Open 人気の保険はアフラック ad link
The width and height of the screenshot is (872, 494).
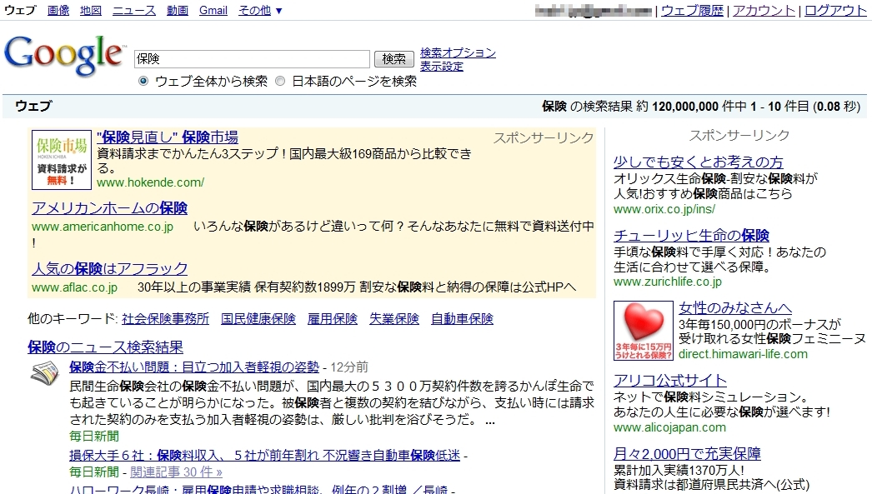(109, 268)
